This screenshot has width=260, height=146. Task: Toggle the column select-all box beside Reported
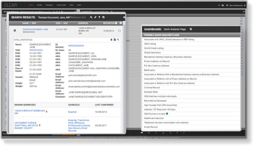point(121,23)
